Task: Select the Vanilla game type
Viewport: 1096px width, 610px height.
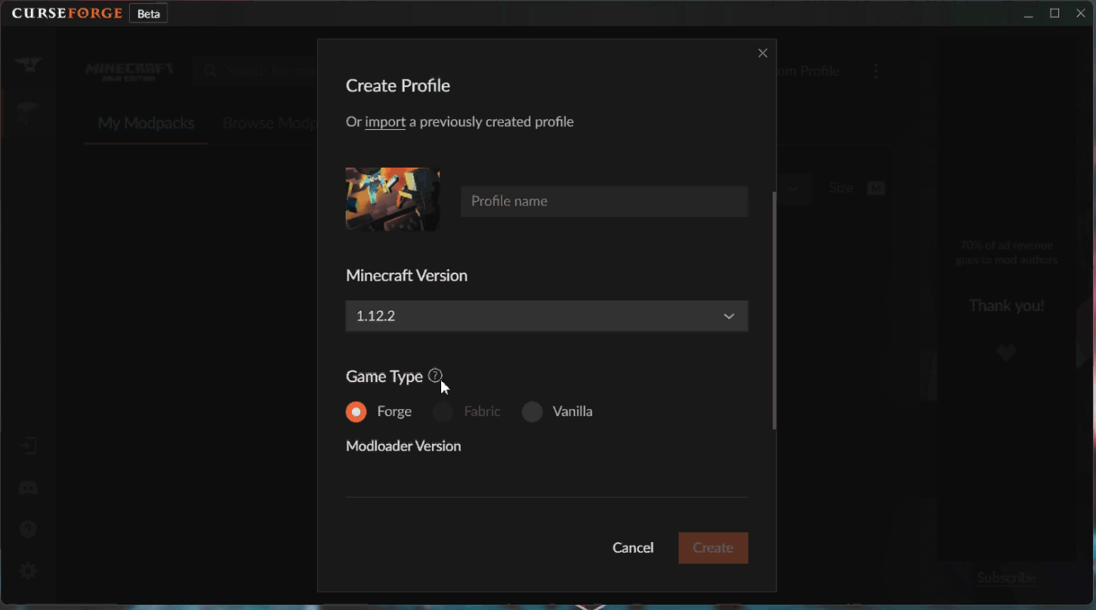Action: (x=533, y=411)
